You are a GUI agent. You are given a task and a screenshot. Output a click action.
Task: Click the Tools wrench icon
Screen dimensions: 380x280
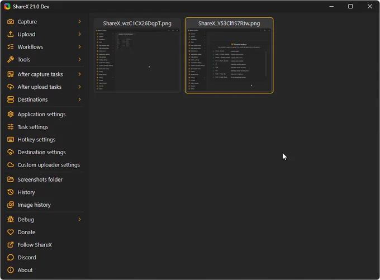tap(11, 59)
